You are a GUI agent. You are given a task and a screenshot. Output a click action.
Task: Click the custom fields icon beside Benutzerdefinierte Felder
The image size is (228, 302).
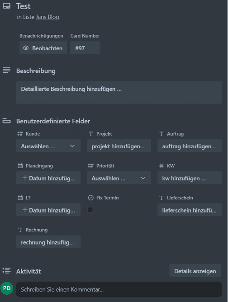6,121
